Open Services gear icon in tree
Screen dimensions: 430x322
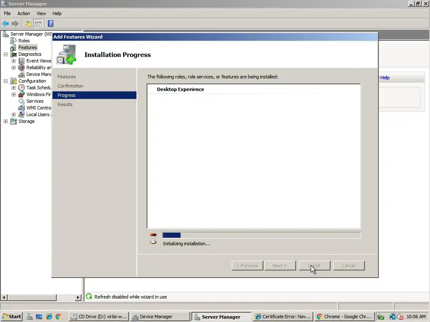tap(21, 101)
